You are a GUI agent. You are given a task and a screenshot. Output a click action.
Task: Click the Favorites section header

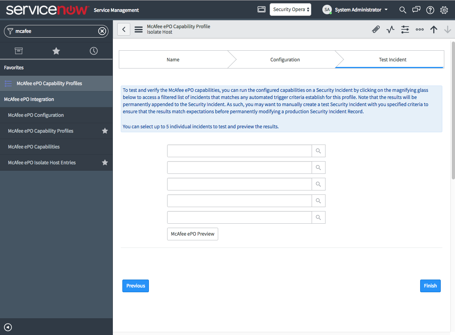tap(56, 68)
